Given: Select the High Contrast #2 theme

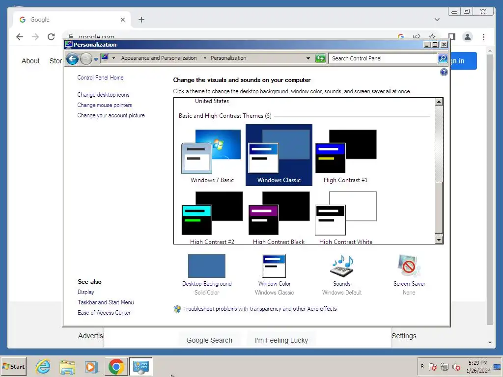Looking at the screenshot, I should (212, 216).
